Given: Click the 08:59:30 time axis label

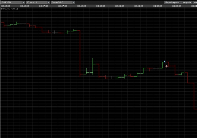Looking at the screenshot, I should coord(139,6).
